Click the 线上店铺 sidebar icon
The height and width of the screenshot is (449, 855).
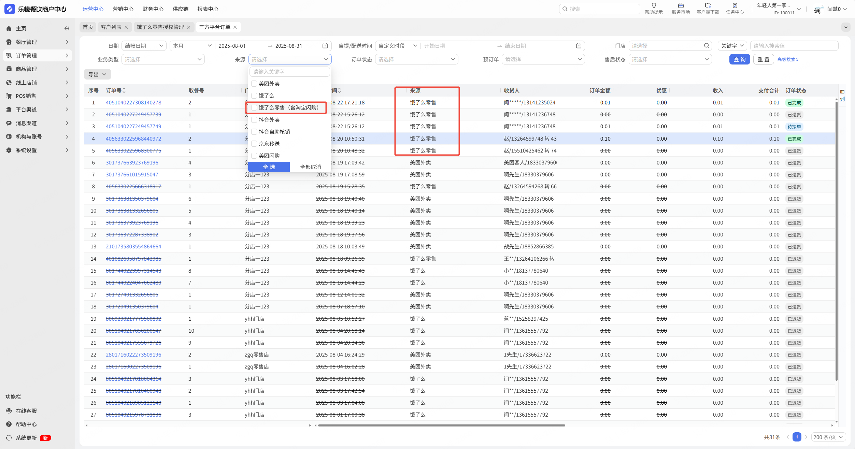9,83
